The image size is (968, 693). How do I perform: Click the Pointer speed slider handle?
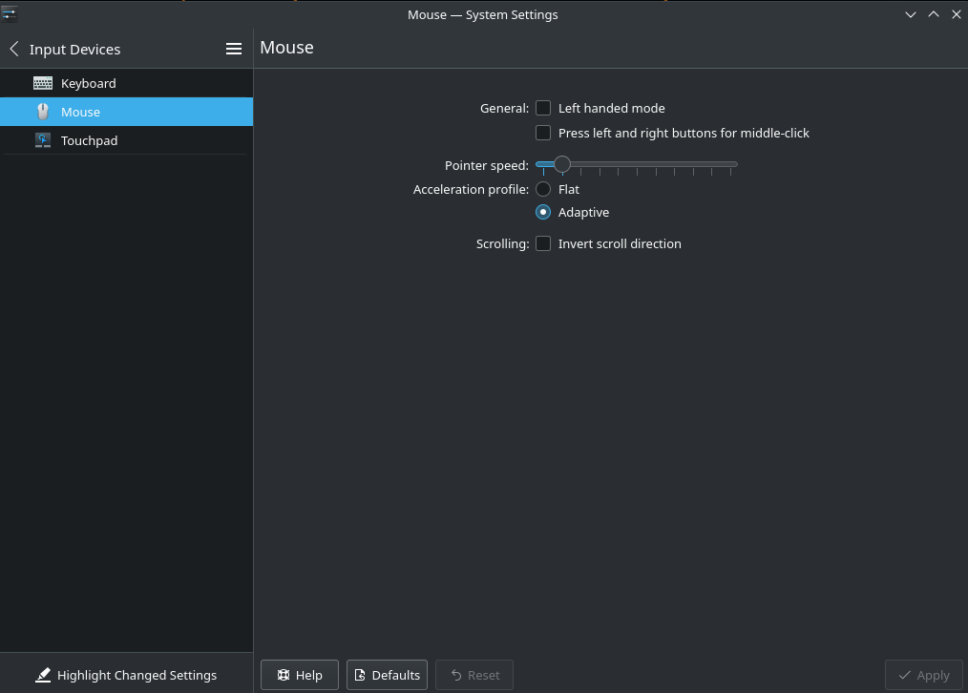tap(562, 164)
